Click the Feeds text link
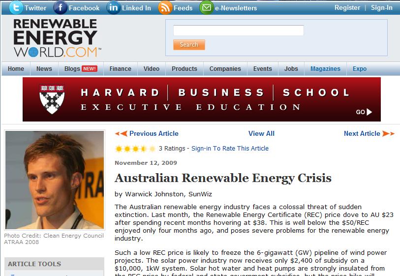This screenshot has height=276, width=400. (x=183, y=8)
